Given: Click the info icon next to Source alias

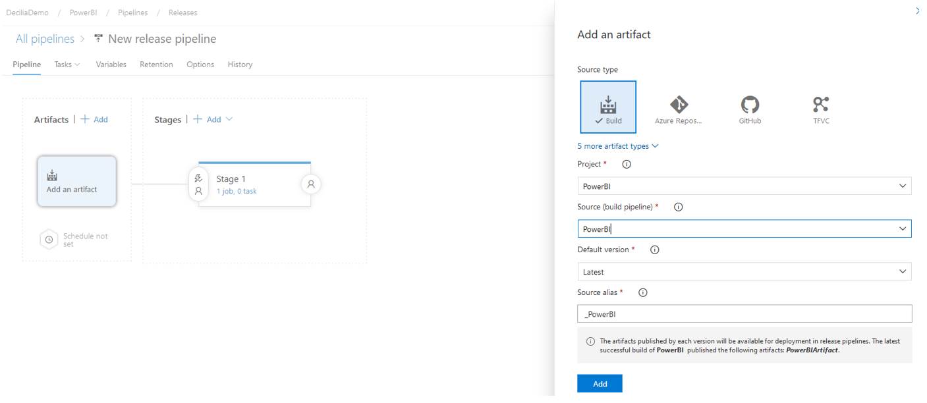Looking at the screenshot, I should 643,292.
